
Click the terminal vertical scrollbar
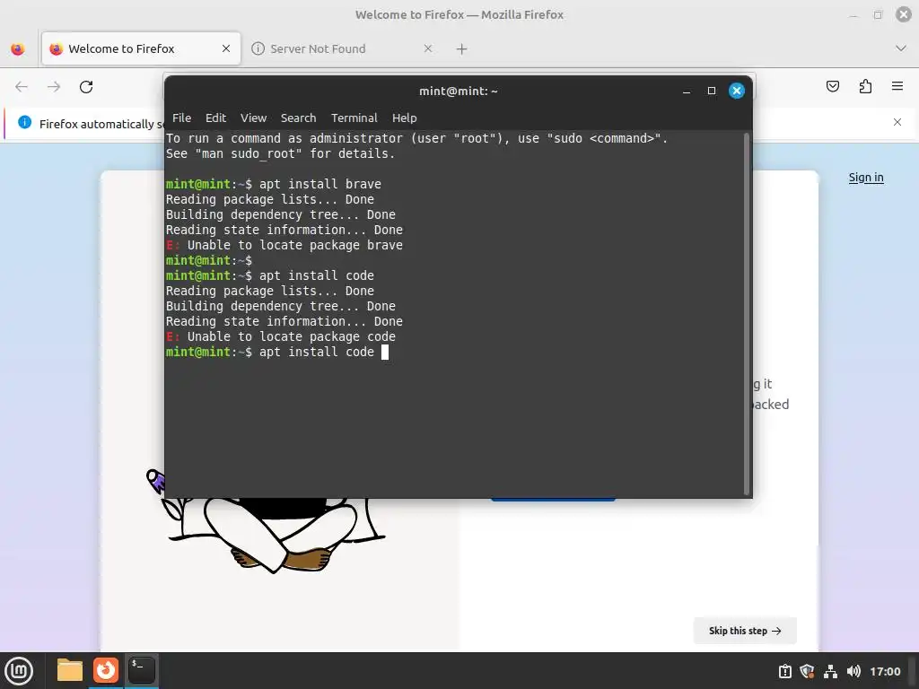pos(746,313)
